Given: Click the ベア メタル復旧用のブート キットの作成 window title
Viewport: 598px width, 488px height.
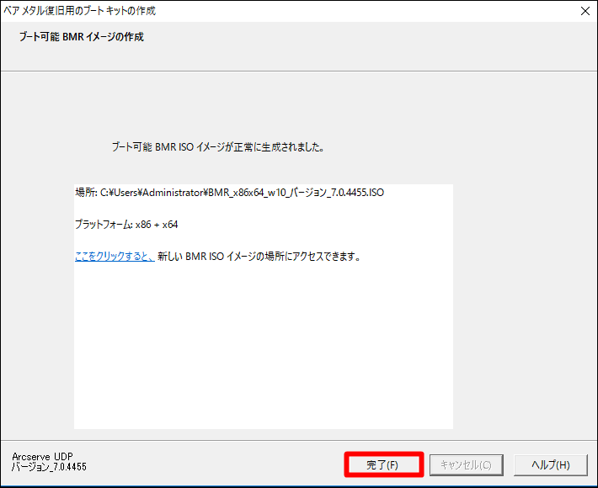Looking at the screenshot, I should coord(80,11).
